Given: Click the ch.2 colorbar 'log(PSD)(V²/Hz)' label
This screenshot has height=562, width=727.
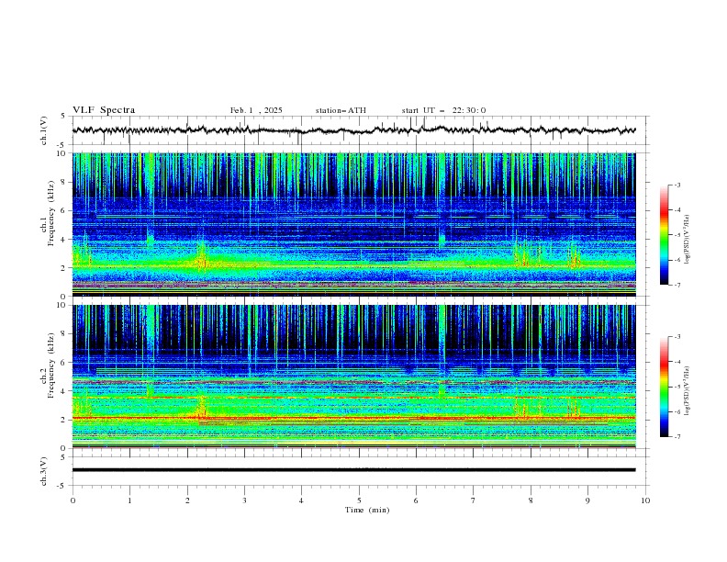Looking at the screenshot, I should (688, 390).
